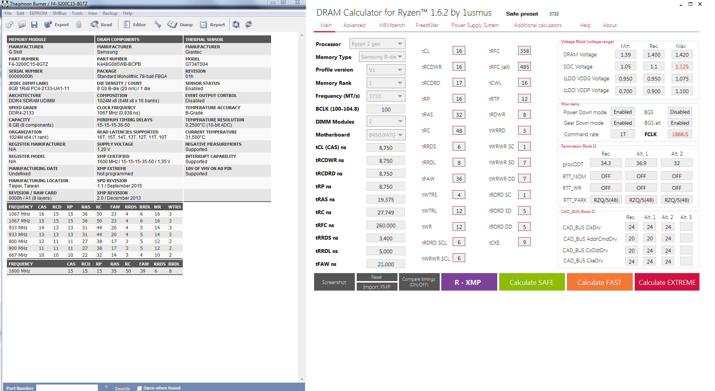Click the DRAM part number 'K4A8G085WB-BCPB'

[119, 64]
